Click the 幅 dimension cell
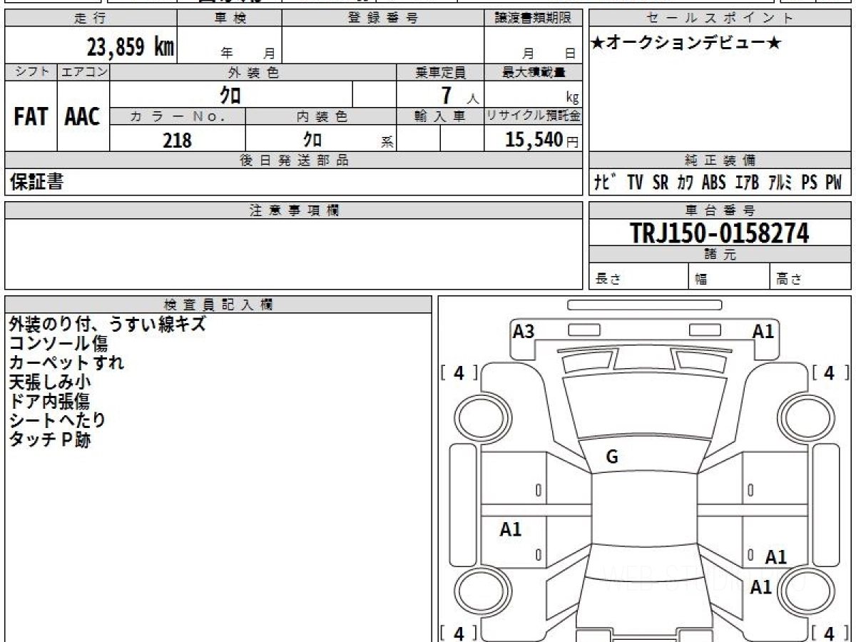The width and height of the screenshot is (856, 642). 730,277
